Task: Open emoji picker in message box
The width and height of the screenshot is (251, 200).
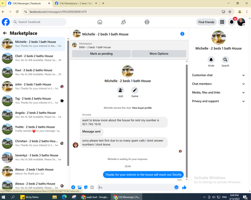Action: 176,187
